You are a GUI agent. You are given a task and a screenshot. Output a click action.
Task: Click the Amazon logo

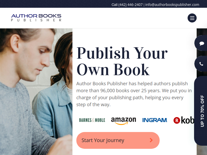[124, 121]
